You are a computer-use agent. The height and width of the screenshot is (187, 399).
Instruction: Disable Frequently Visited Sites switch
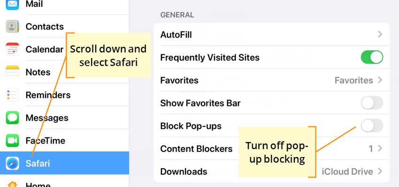pyautogui.click(x=372, y=57)
